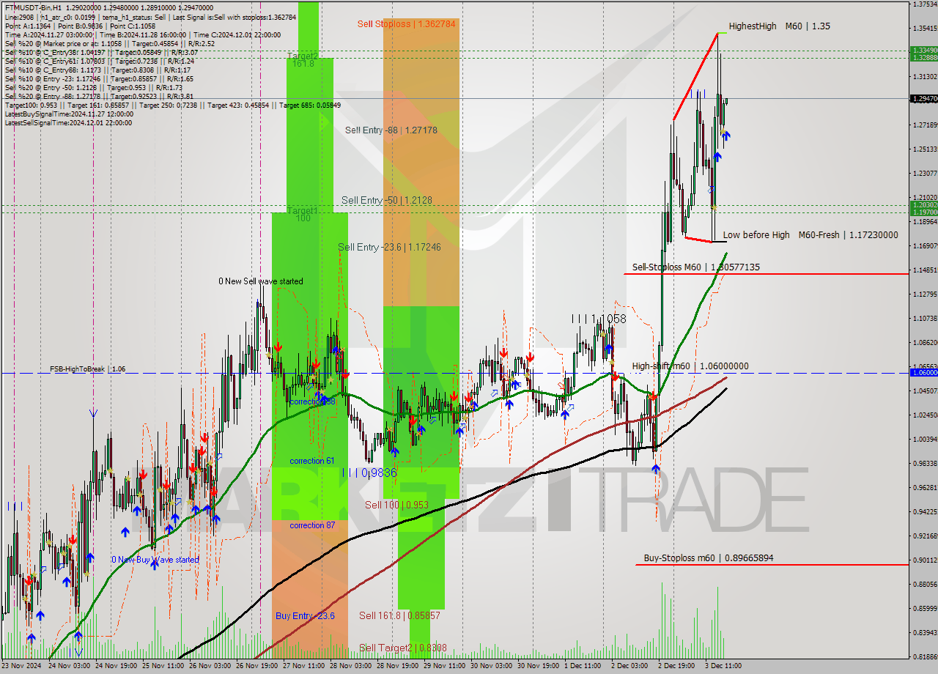Image resolution: width=938 pixels, height=674 pixels.
Task: Click the '30 Nov 03:00' time axis label
Action: pyautogui.click(x=492, y=667)
